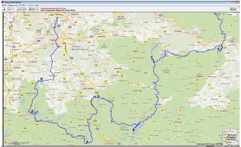
Task: Click the map pan navigation wheel
Action: (x=10, y=19)
